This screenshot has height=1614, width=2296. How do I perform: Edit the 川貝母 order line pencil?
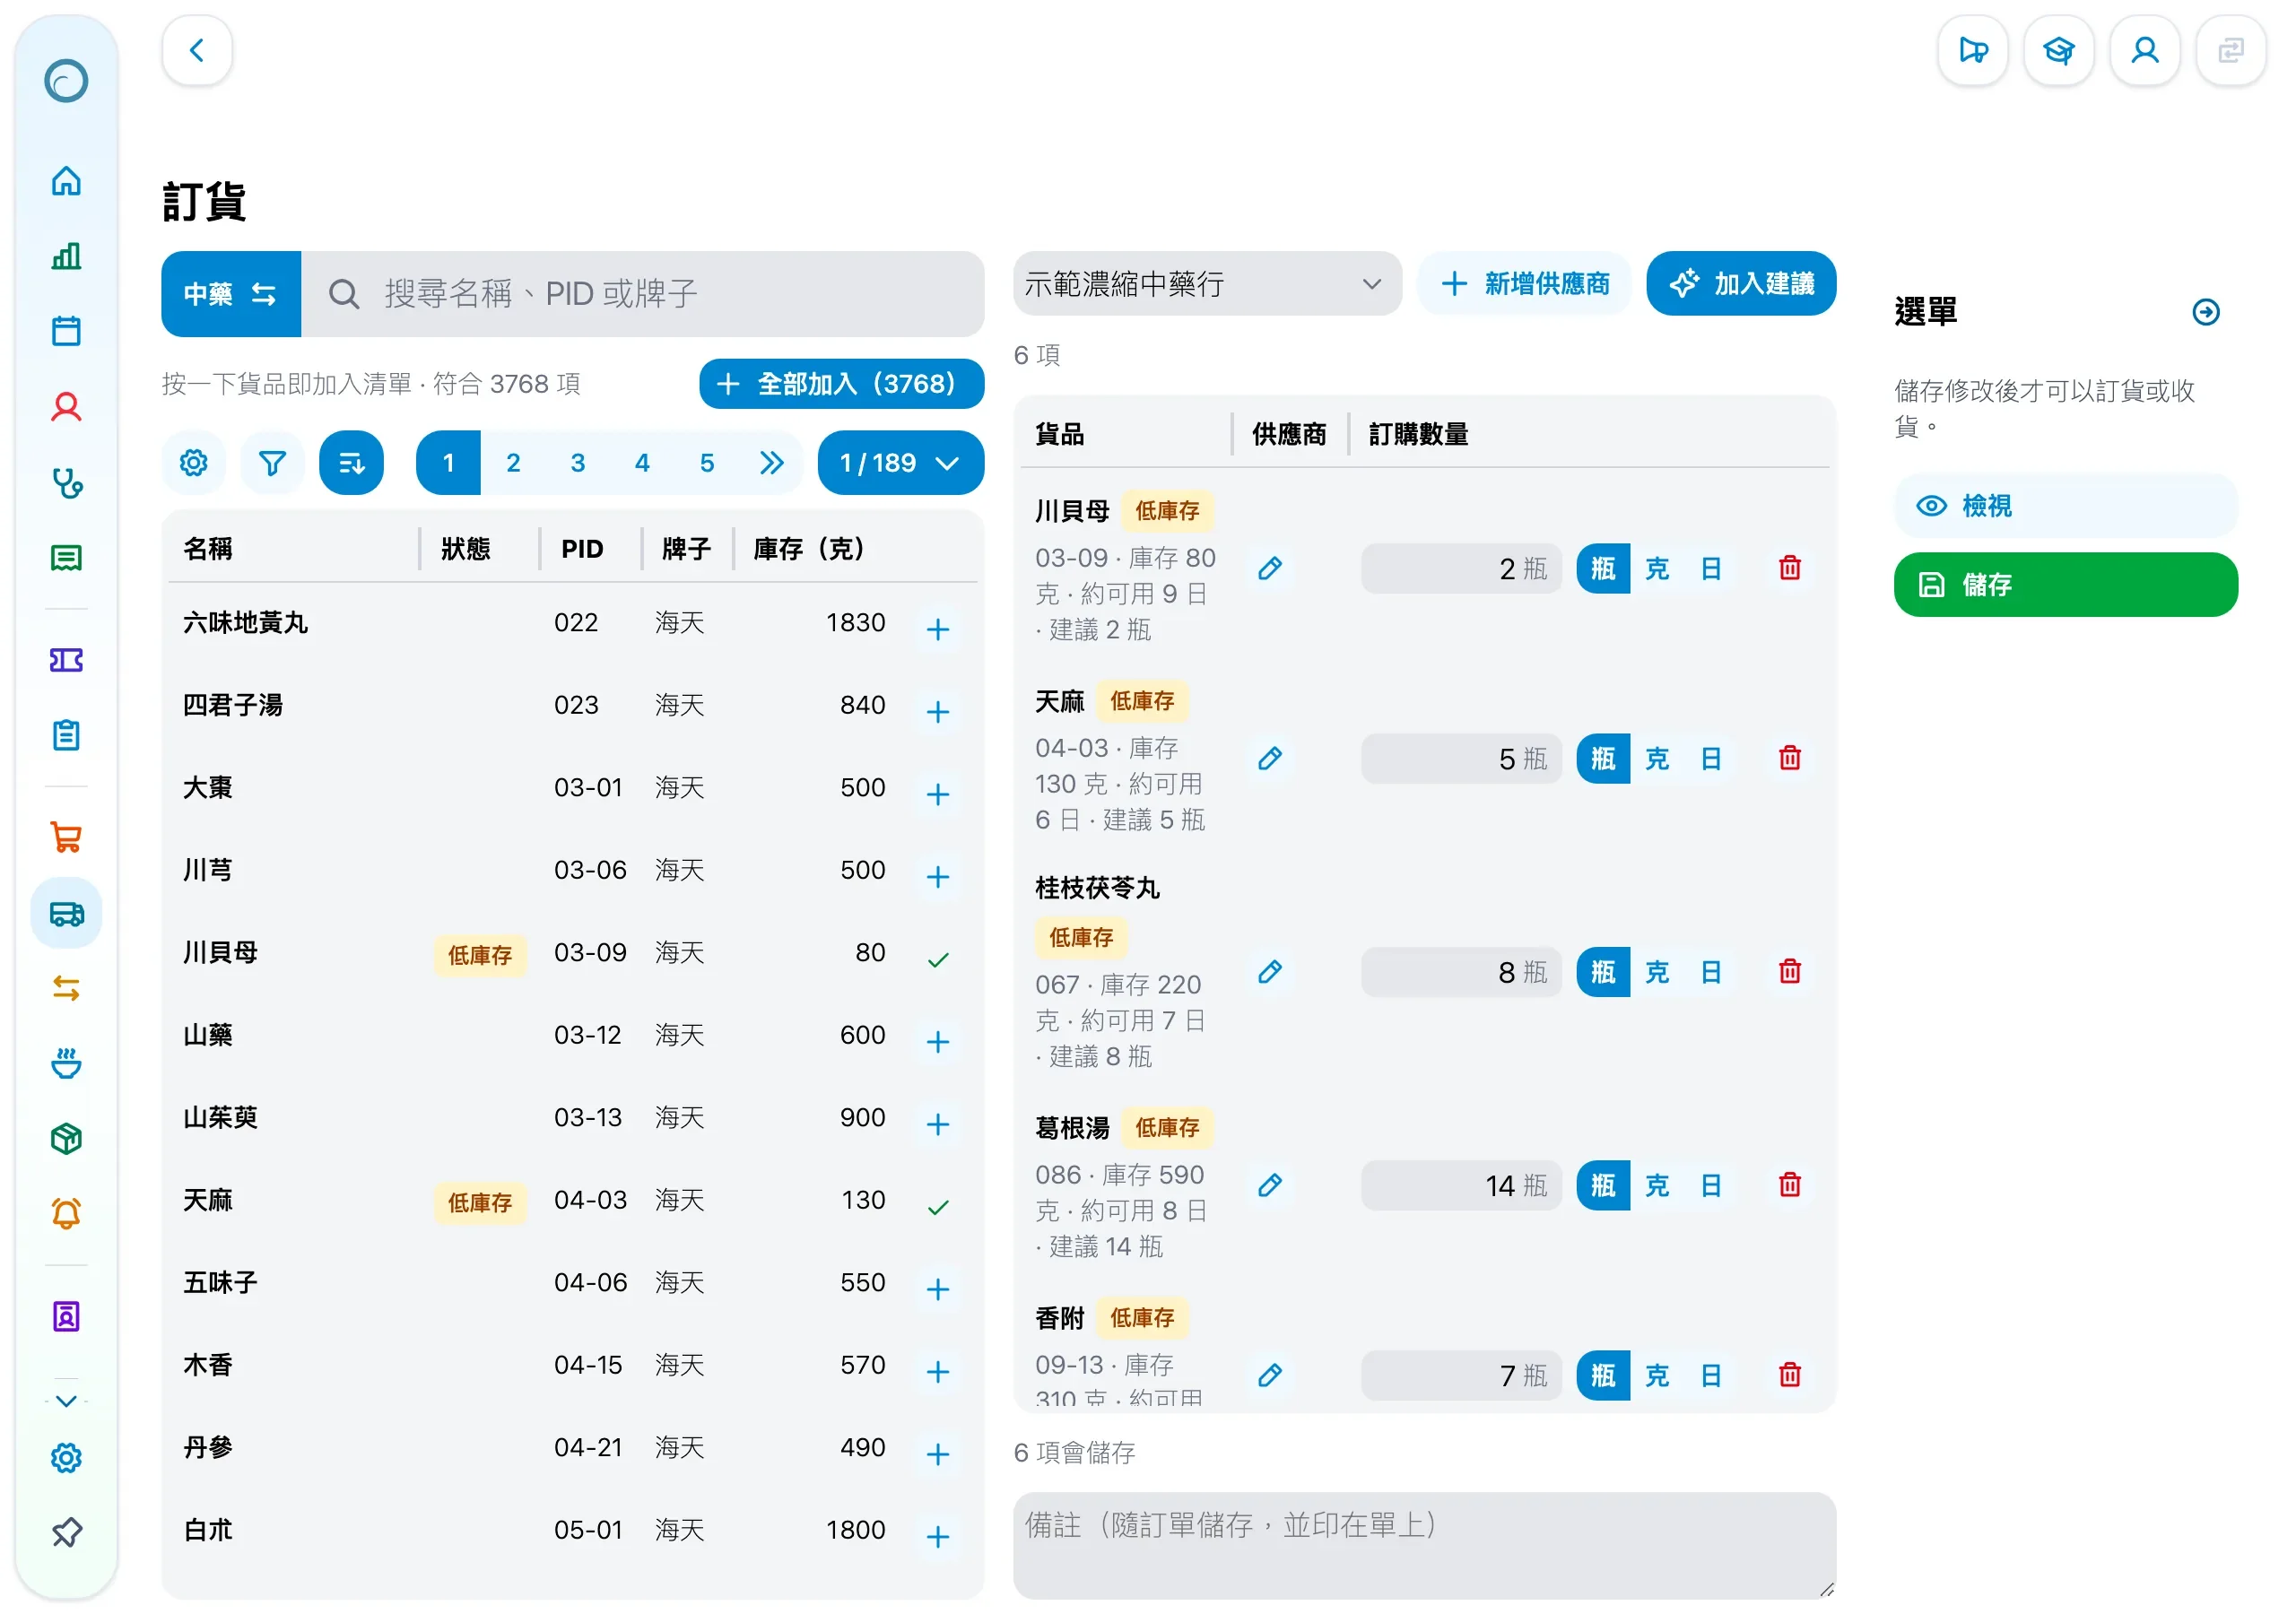1270,568
